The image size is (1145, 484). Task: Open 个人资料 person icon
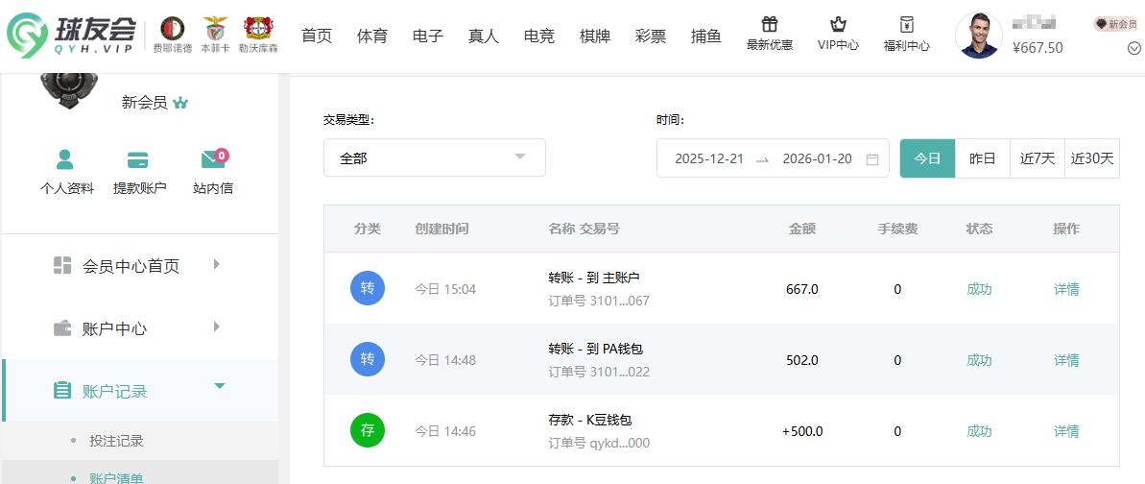click(x=65, y=159)
